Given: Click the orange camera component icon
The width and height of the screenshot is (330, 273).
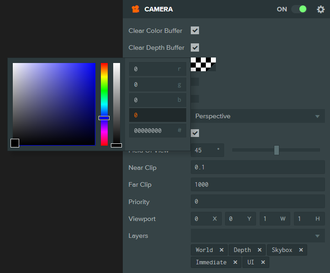Looking at the screenshot, I should 136,9.
